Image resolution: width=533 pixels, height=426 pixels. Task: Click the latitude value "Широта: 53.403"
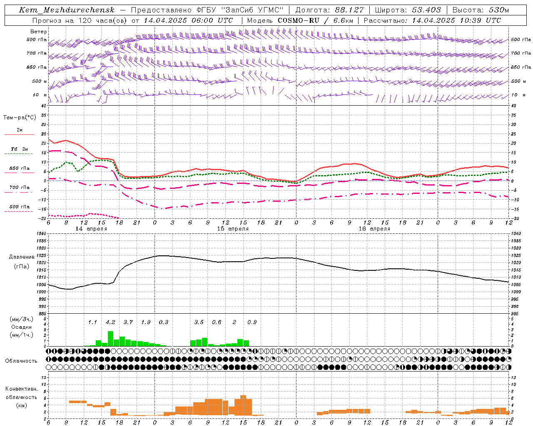click(x=408, y=10)
